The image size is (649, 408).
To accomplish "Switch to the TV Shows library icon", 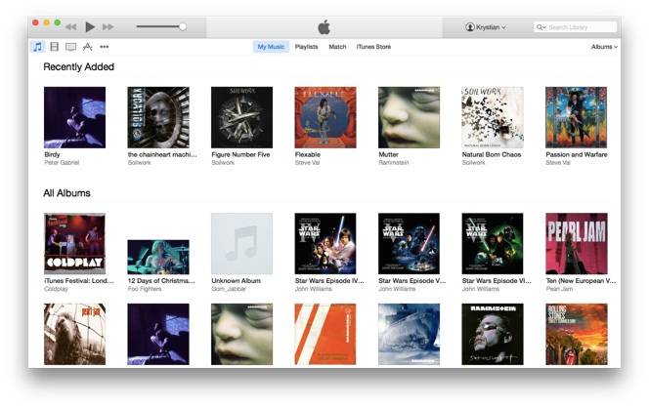I will click(70, 47).
